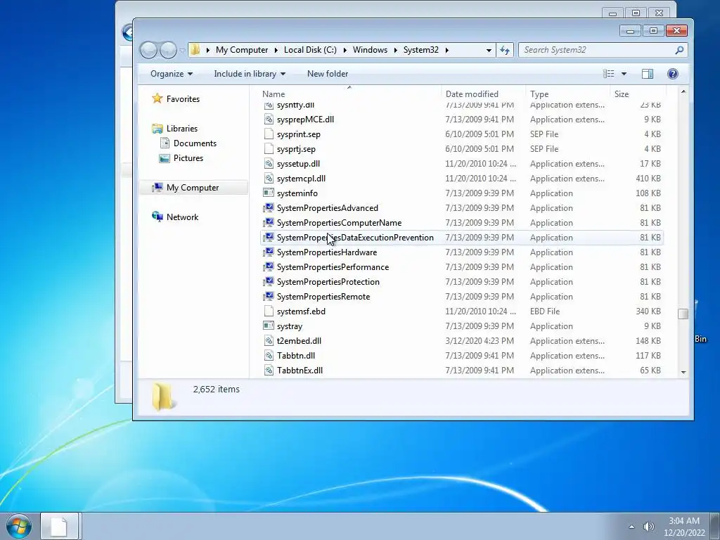Click the Change your view icon
The image size is (720, 540).
(608, 73)
